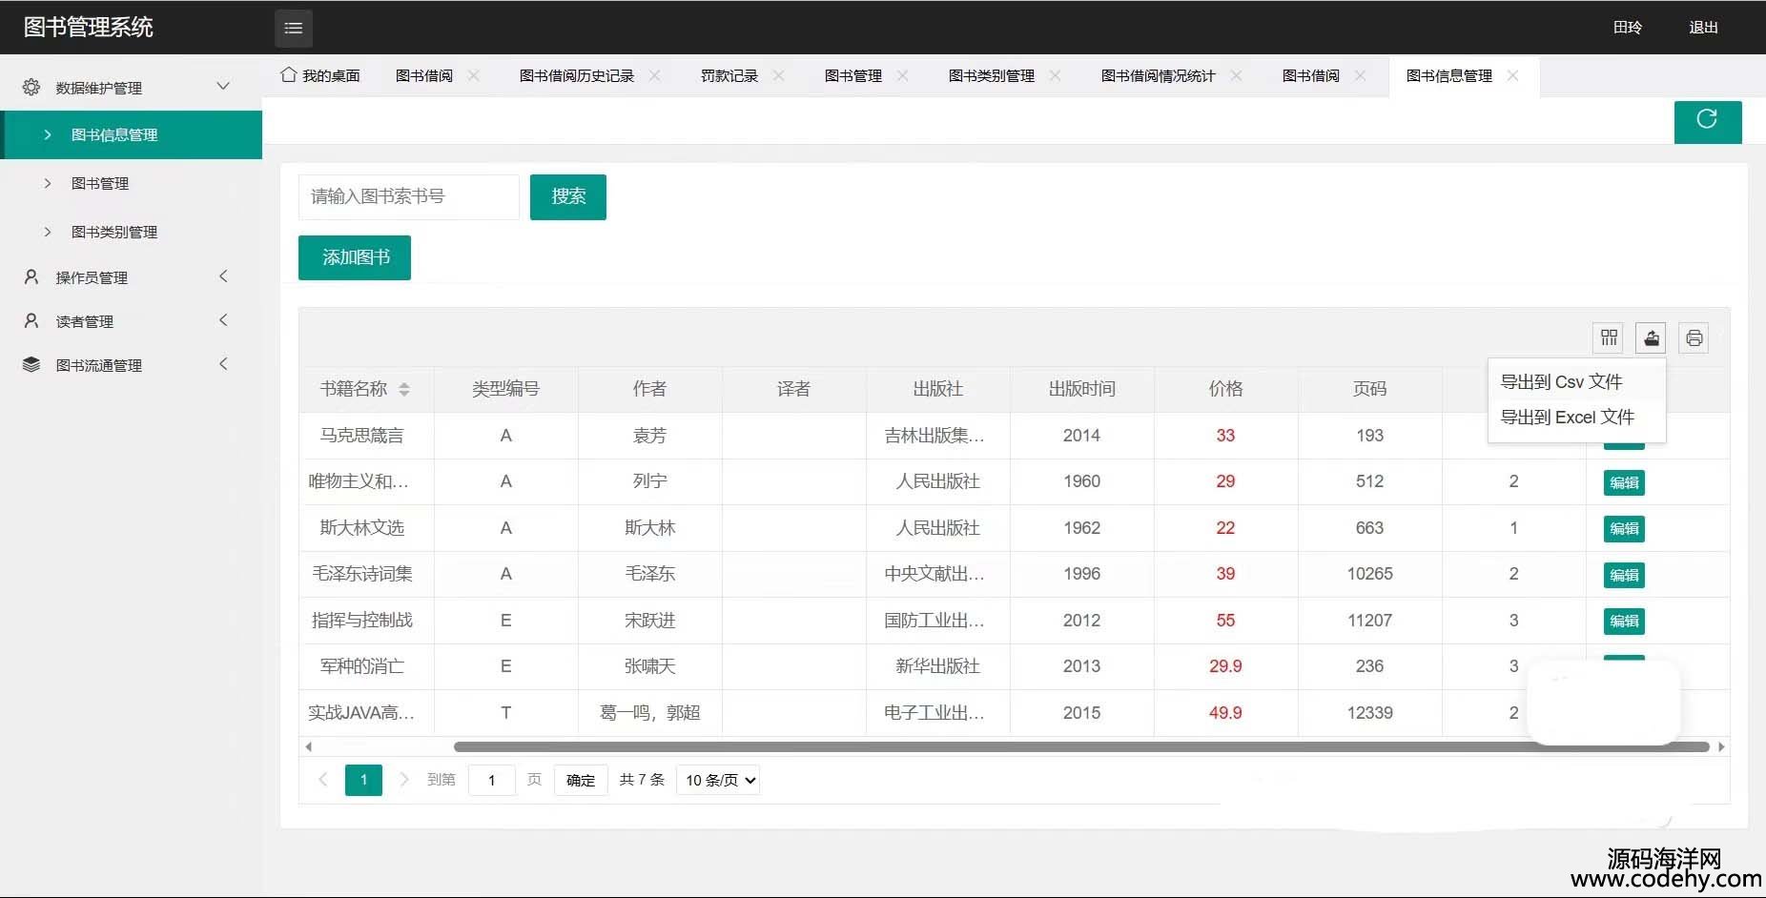This screenshot has width=1766, height=898.
Task: Click the export icon in table toolbar
Action: [1651, 337]
